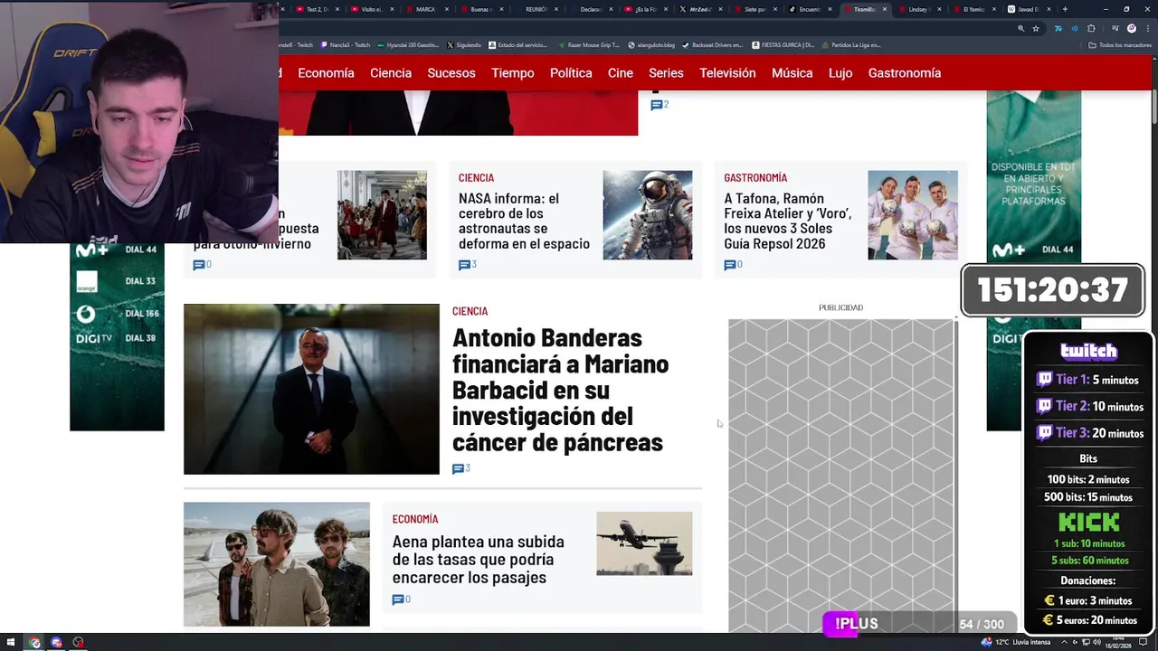This screenshot has height=651, width=1158.
Task: Open the 7TV extension icon
Action: pos(1058,28)
